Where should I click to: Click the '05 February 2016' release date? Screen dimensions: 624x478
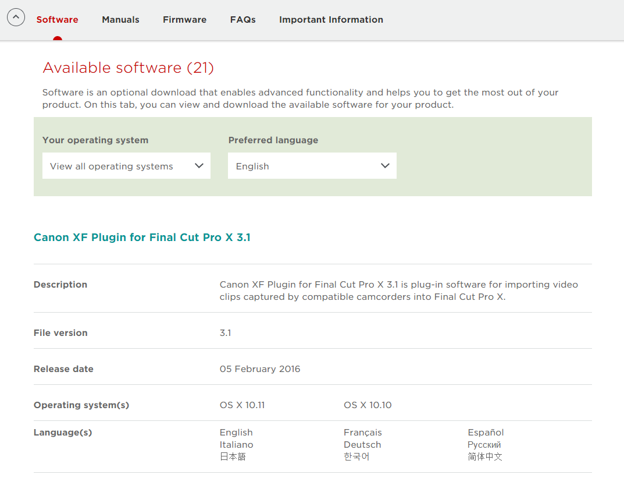(x=260, y=369)
